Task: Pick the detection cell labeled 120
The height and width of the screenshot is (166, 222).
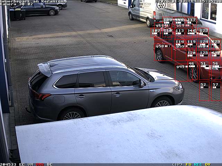Action: pyautogui.click(x=192, y=54)
